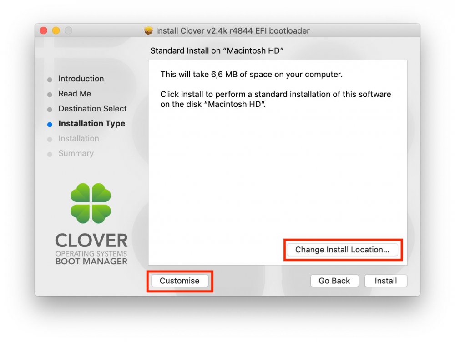This screenshot has width=455, height=342.
Task: Click the blue Installation Type bullet
Action: click(x=50, y=125)
